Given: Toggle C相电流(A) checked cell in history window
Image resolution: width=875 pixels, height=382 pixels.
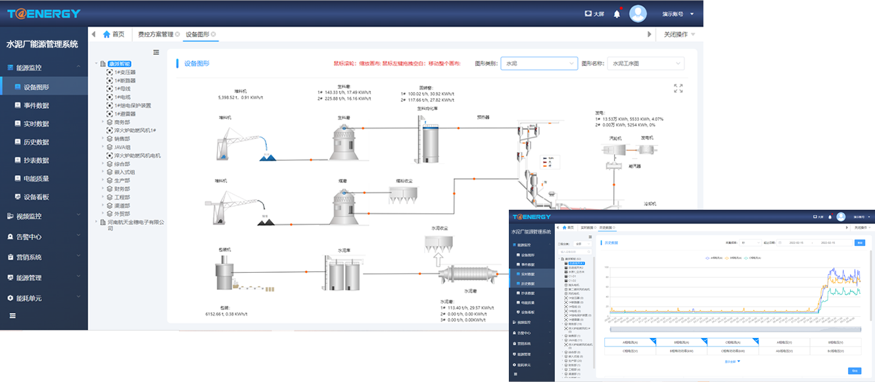Looking at the screenshot, I should [x=732, y=342].
